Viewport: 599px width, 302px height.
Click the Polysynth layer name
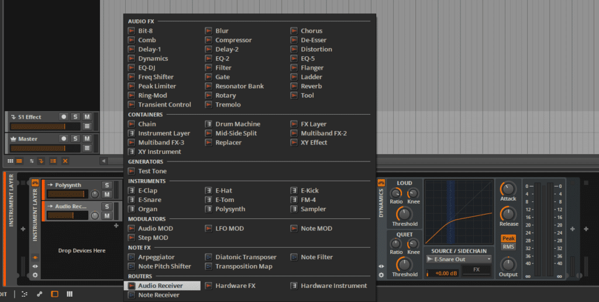[68, 185]
